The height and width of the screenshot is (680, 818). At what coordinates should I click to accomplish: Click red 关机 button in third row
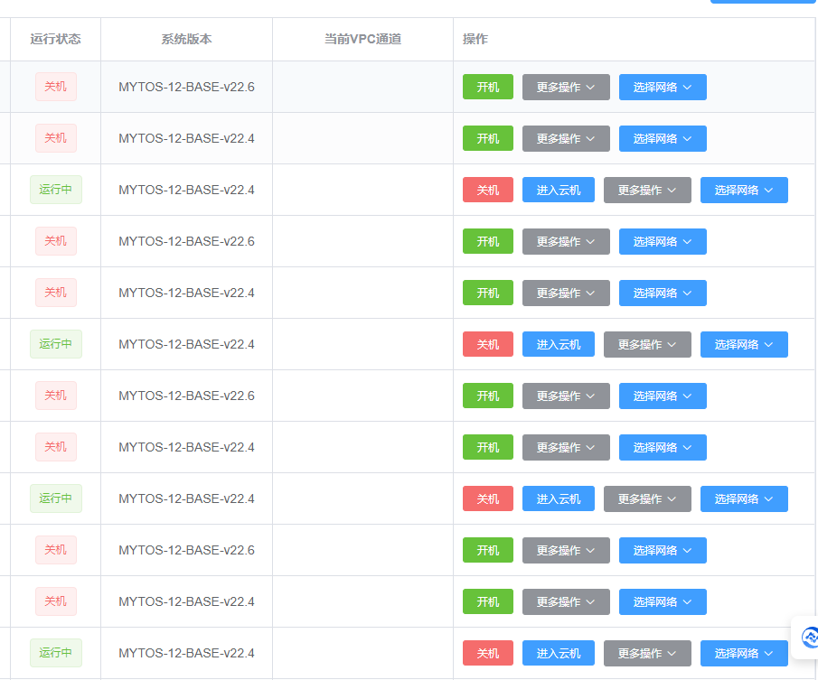click(x=487, y=191)
